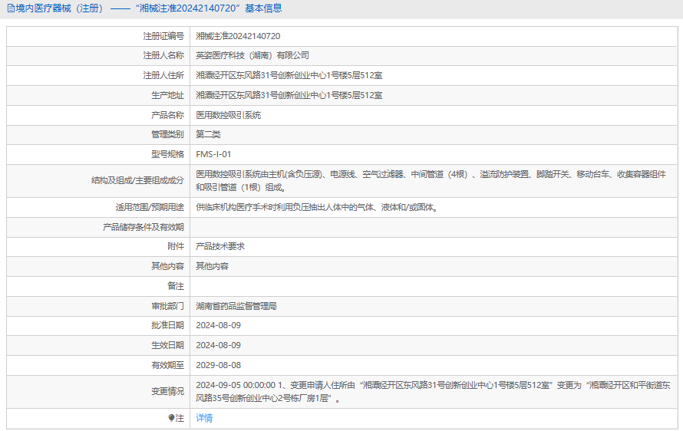683x431 pixels.
Task: Click the change record text dated 2024-09-05
Action: coord(433,392)
